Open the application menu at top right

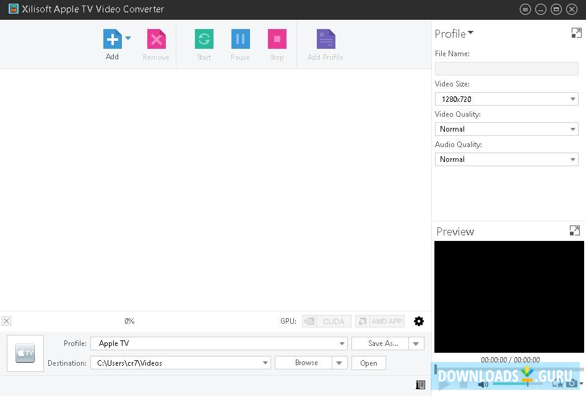pos(525,9)
